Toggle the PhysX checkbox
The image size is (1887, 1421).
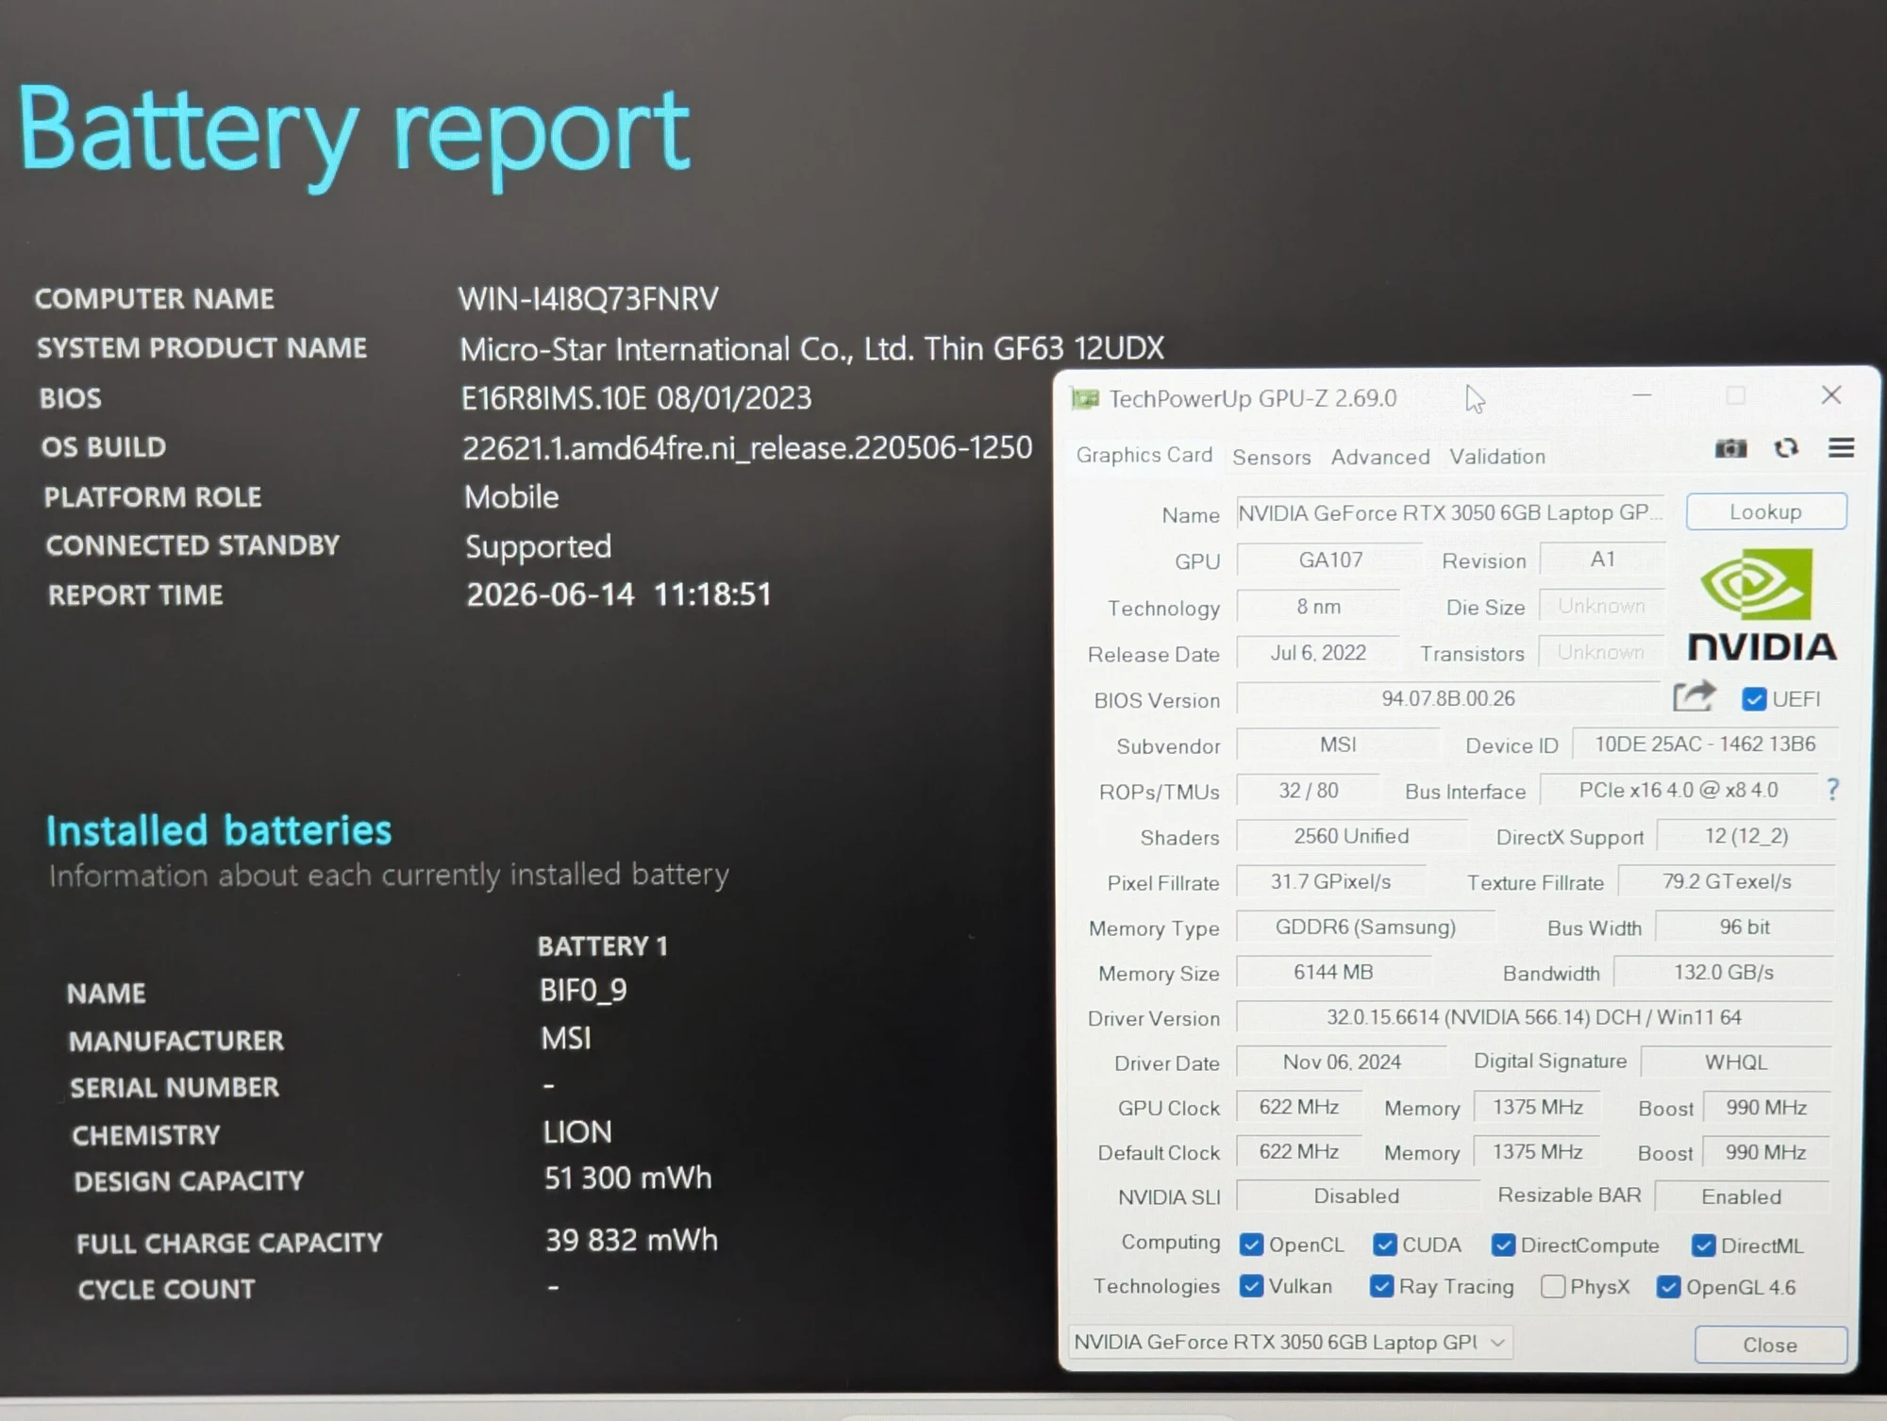(x=1552, y=1286)
